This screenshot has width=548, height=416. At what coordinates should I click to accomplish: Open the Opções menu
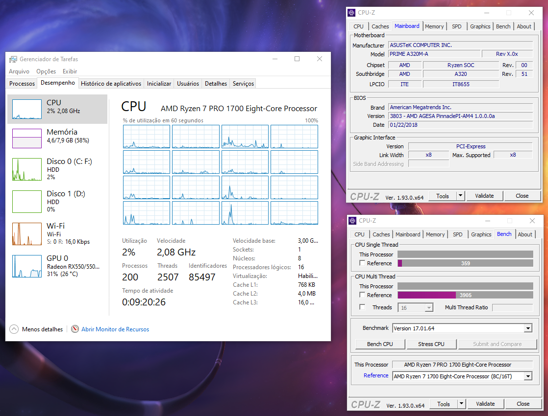click(46, 71)
